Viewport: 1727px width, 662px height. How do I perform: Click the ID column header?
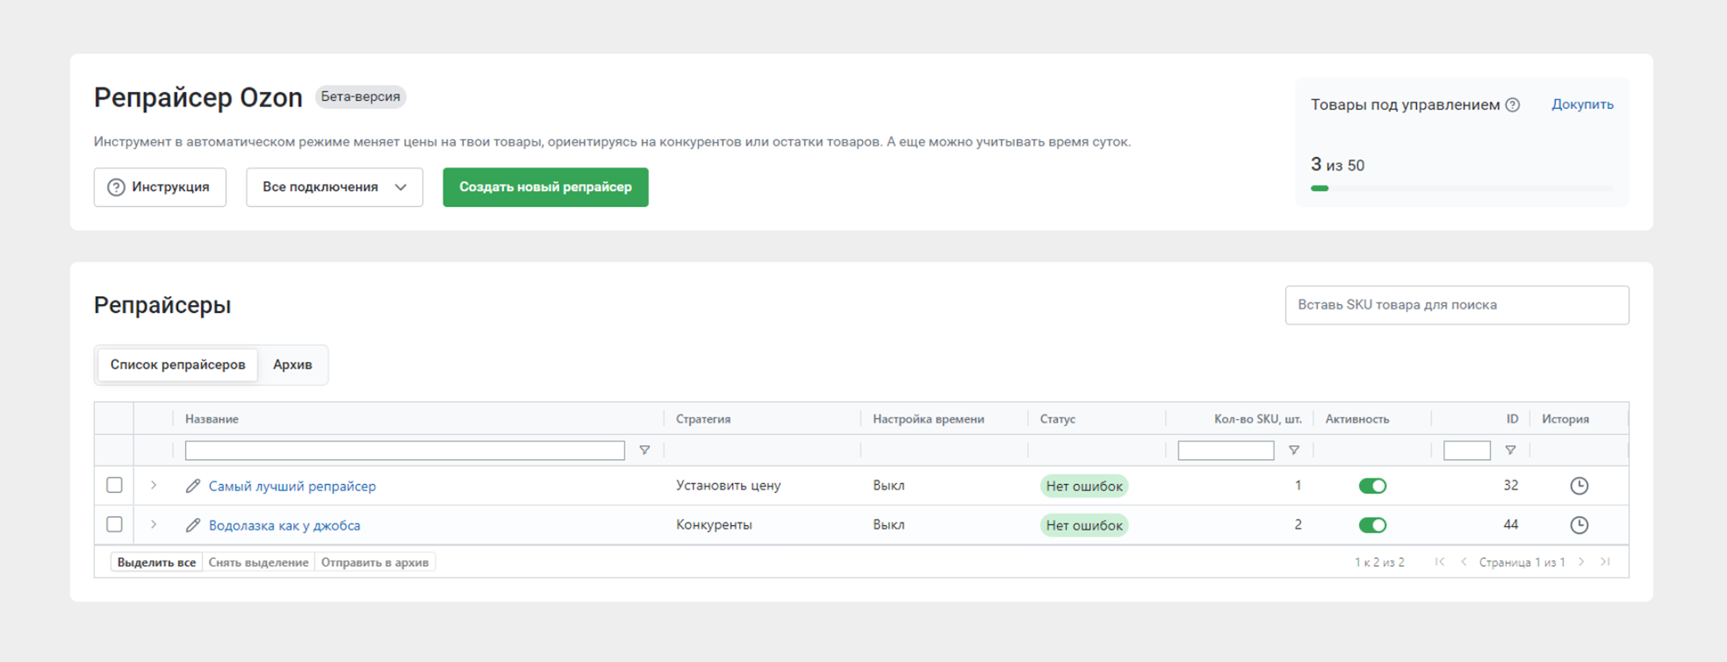point(1512,419)
